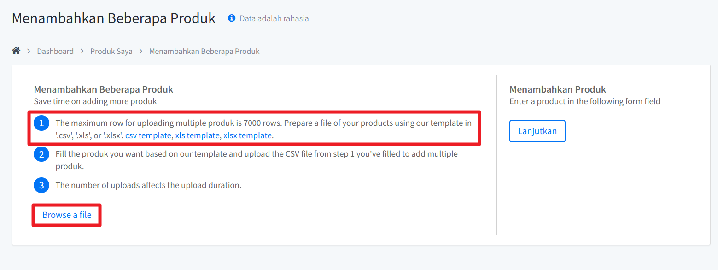
Task: Click the Menambahkan Produk heading on the right
Action: tap(558, 89)
